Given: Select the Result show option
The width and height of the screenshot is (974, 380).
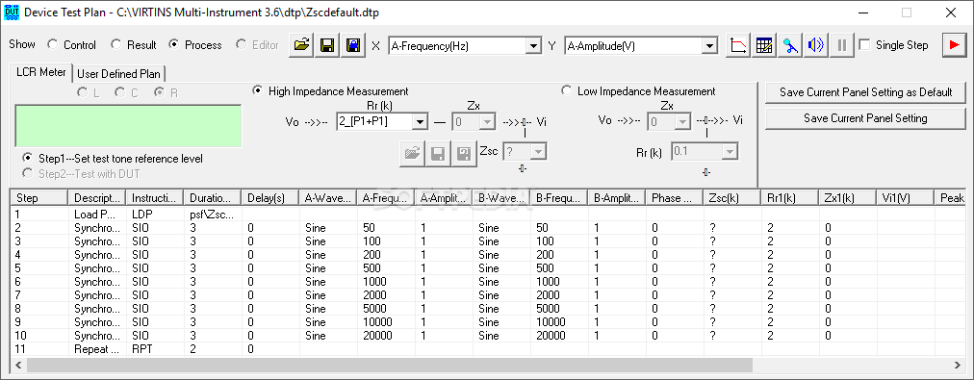Looking at the screenshot, I should [134, 45].
